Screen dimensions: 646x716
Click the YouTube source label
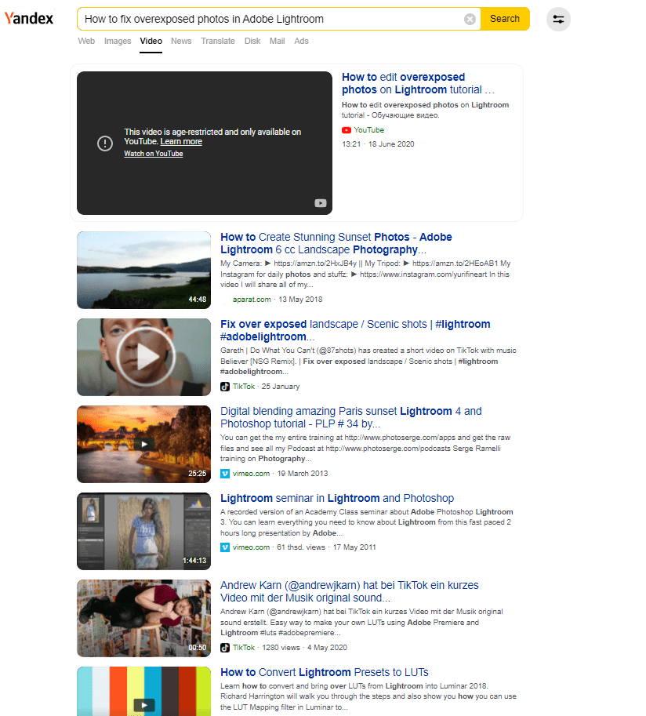[369, 130]
